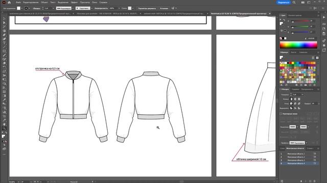This screenshot has width=327, height=183.
Task: Open stroke color dropdown in control bar
Action: 30,8
